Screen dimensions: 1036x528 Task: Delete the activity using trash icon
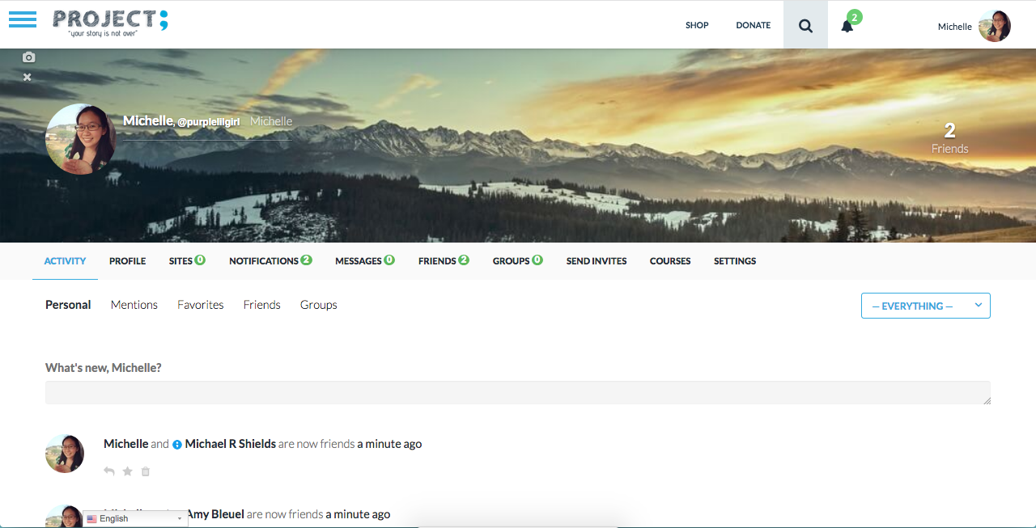coord(146,471)
